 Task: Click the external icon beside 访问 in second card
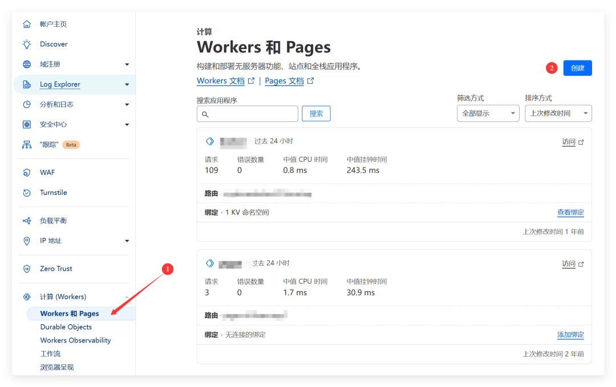[581, 264]
